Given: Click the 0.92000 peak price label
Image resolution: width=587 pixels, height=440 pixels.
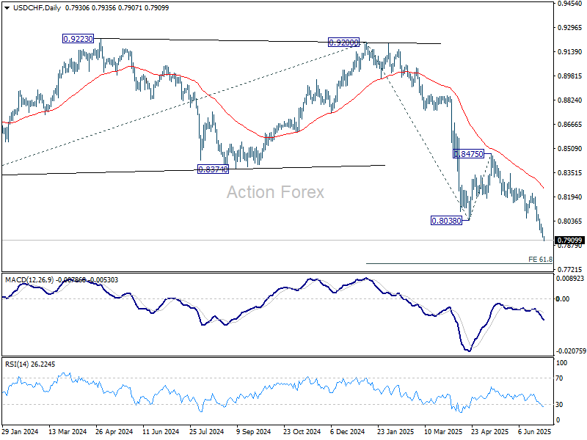Looking at the screenshot, I should tap(344, 43).
